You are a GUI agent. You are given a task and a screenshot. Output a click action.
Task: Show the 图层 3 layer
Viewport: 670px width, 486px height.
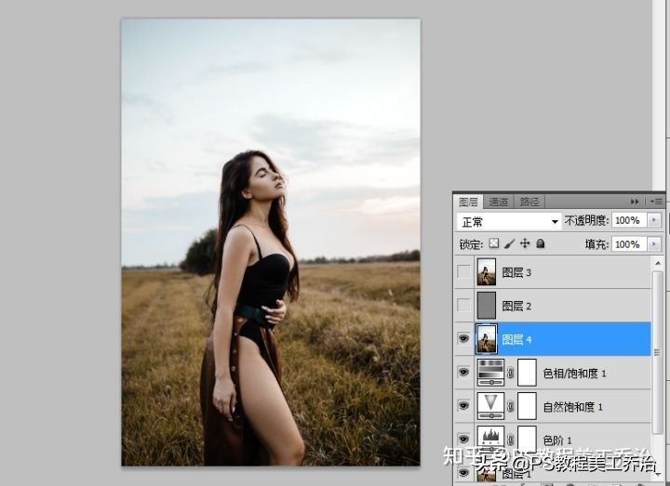tap(463, 271)
